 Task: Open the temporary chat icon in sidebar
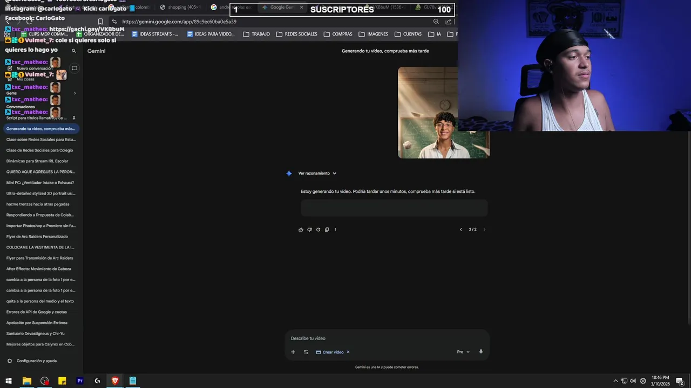(74, 68)
